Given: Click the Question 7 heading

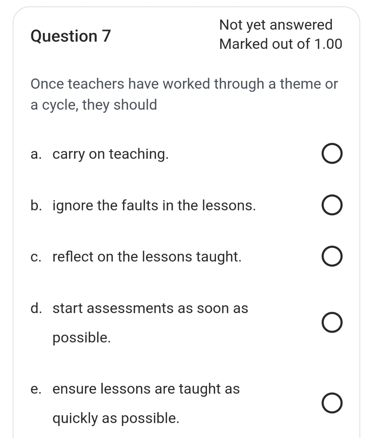Looking at the screenshot, I should coord(71,35).
